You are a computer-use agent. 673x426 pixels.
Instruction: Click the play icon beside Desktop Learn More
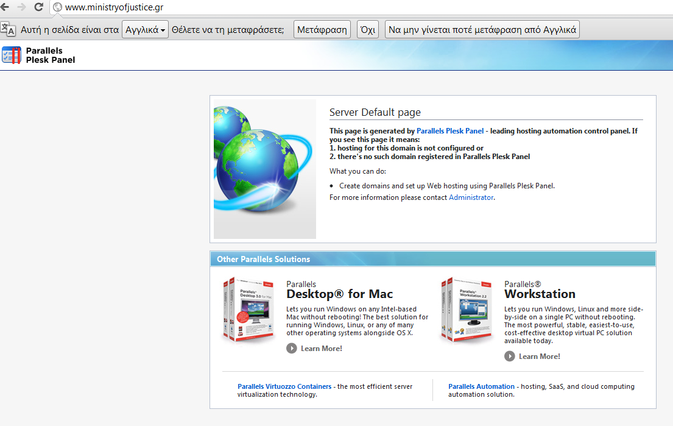(x=292, y=349)
